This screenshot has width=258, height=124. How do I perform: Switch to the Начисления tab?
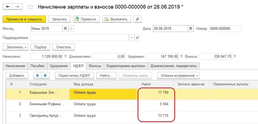[x=15, y=66]
